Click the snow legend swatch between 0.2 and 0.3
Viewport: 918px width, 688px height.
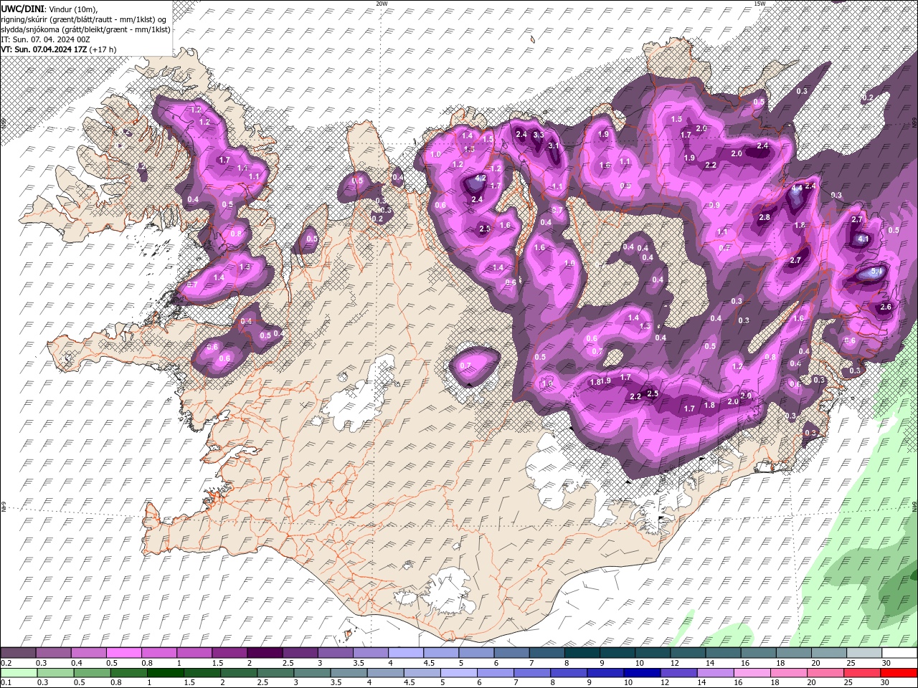click(x=18, y=653)
